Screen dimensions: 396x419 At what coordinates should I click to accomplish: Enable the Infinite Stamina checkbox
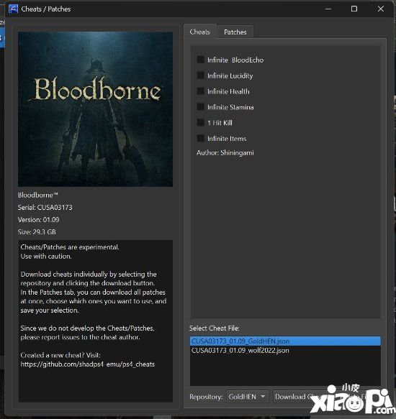pos(201,107)
